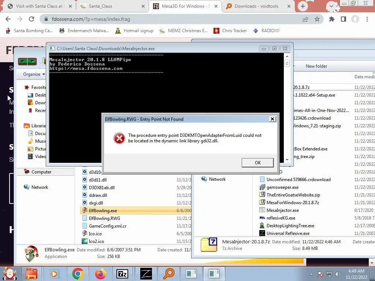Open the Hotmail signup bookmark
375x281 pixels.
(134, 31)
